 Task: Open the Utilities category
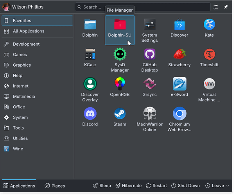(x=37, y=138)
